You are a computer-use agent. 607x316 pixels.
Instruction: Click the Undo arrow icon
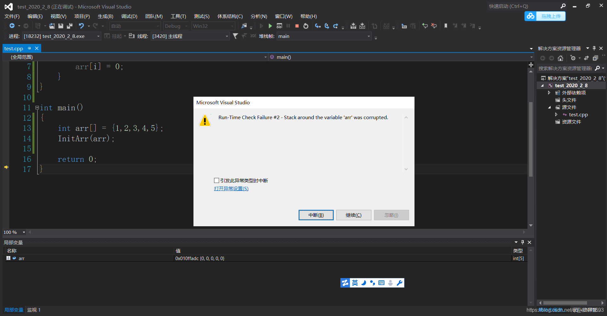click(81, 26)
